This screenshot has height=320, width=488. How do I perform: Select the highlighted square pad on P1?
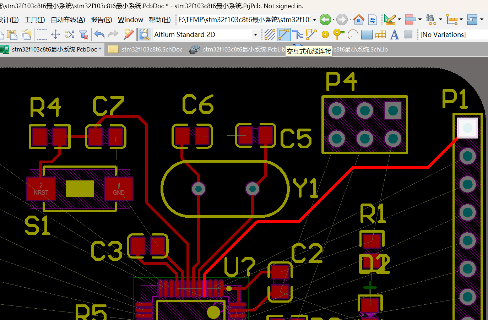pos(467,128)
